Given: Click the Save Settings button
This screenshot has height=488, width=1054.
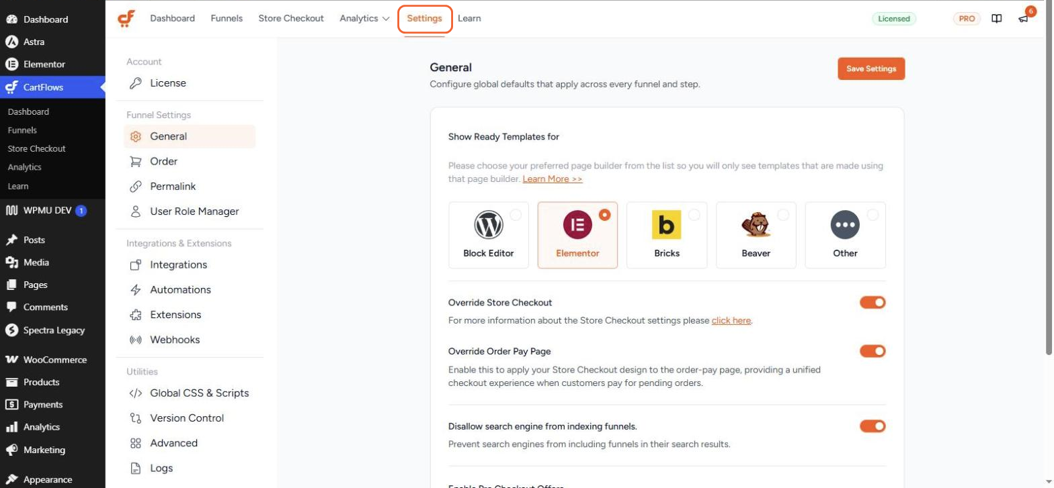Looking at the screenshot, I should pos(871,68).
